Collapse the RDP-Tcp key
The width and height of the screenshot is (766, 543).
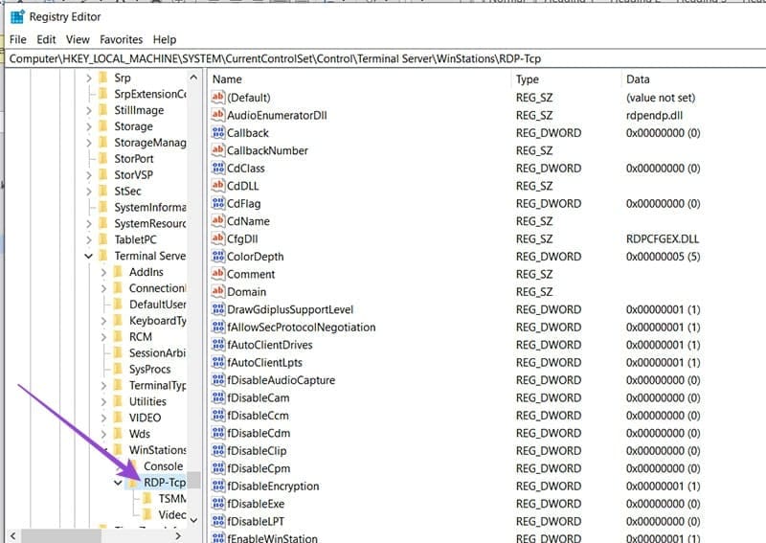pyautogui.click(x=118, y=483)
